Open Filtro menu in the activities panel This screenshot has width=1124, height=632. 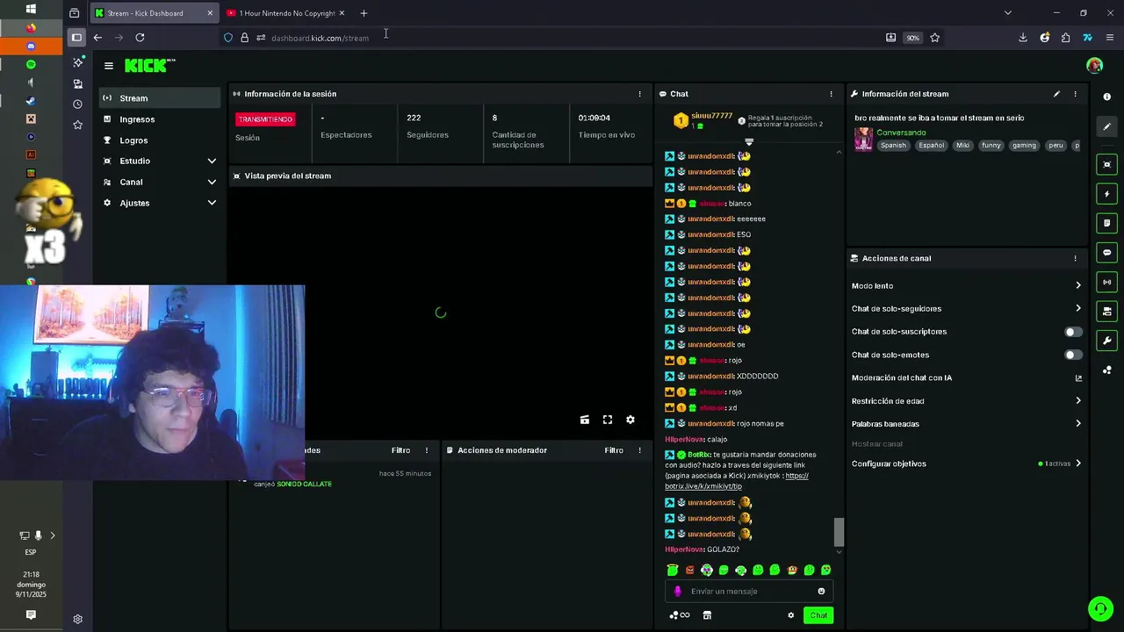click(x=400, y=450)
